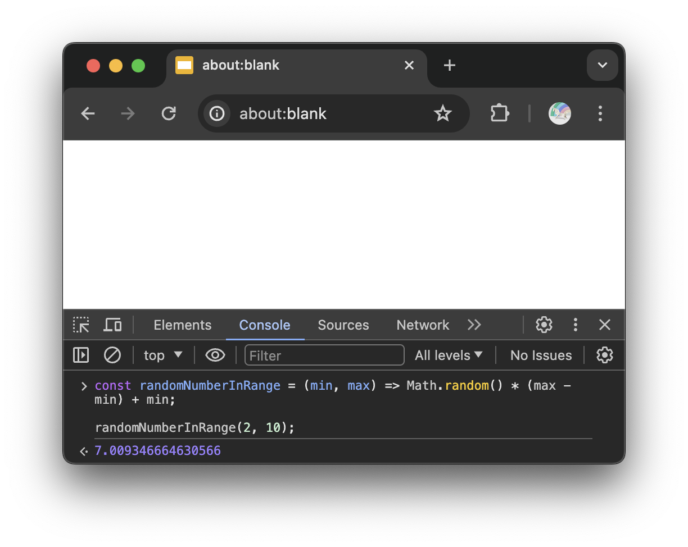The height and width of the screenshot is (547, 688).
Task: Reload the about:blank page
Action: click(169, 114)
